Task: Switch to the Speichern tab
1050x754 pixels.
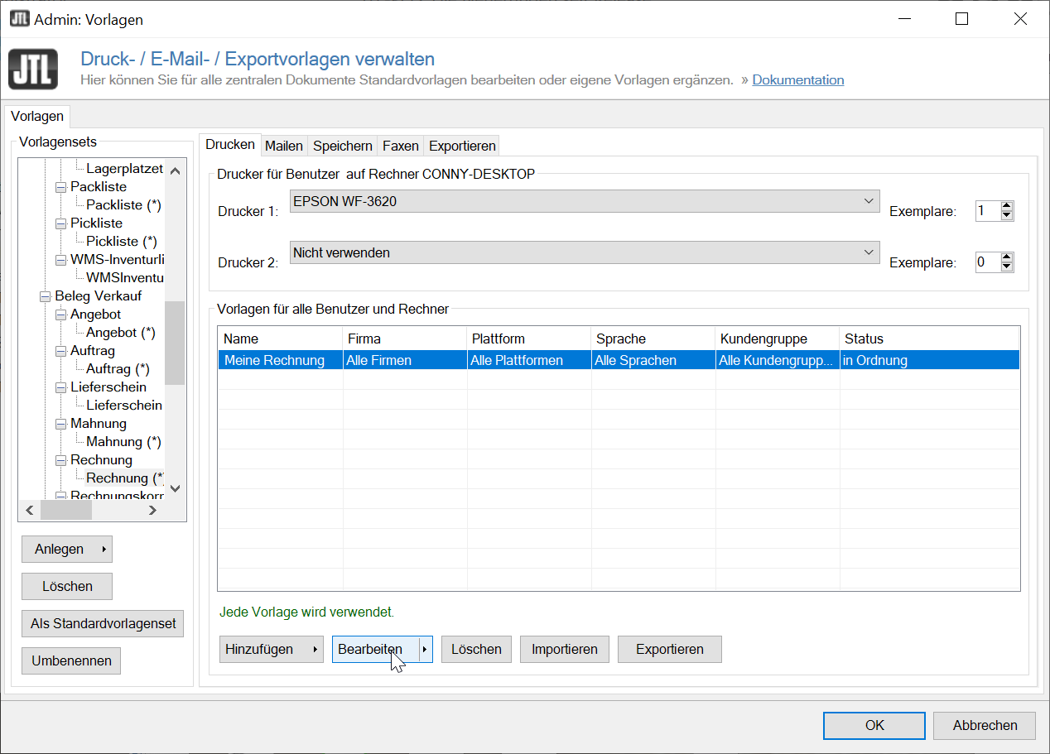Action: point(342,146)
